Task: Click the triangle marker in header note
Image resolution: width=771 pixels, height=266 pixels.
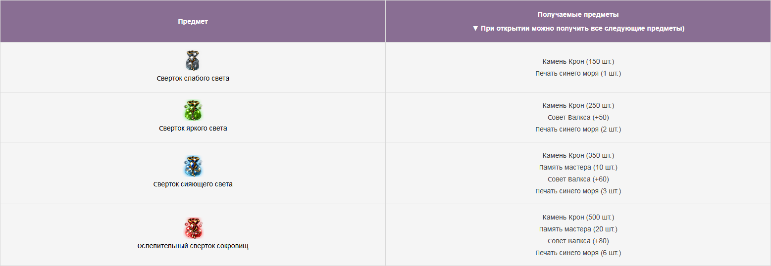Action: coord(475,29)
